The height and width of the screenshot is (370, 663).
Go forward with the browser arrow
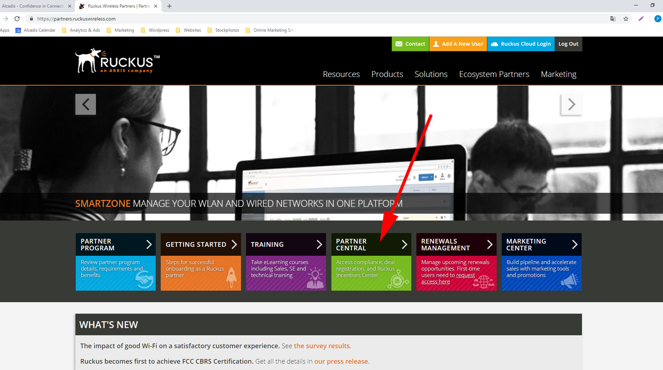6,18
